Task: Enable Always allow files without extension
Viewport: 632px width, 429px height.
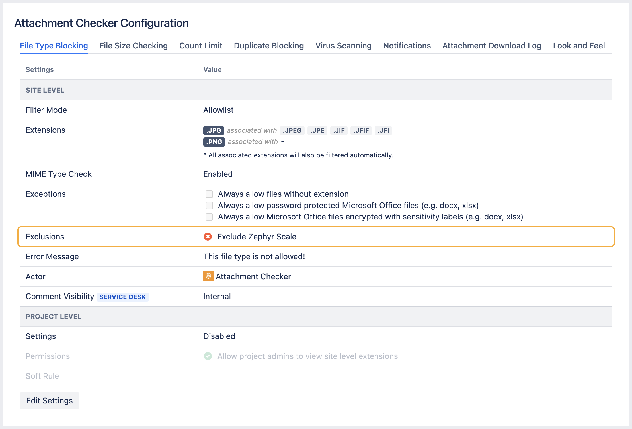Action: tap(209, 194)
